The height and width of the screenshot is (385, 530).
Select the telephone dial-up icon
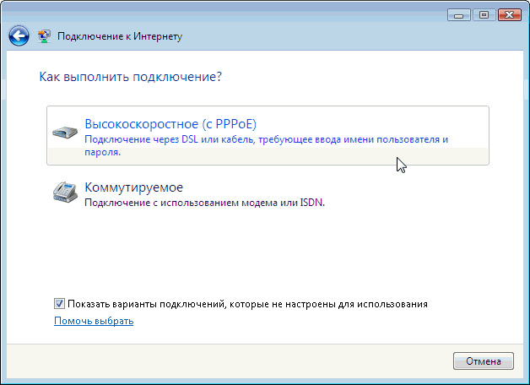[65, 192]
